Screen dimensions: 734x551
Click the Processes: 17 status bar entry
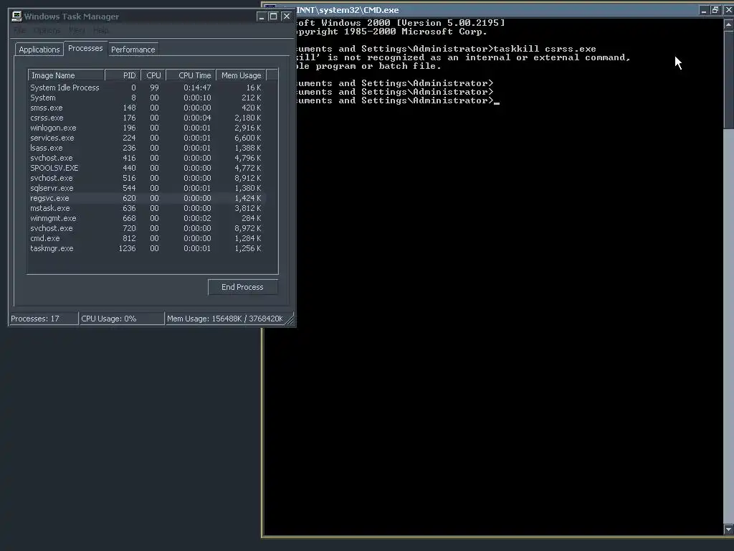point(44,319)
